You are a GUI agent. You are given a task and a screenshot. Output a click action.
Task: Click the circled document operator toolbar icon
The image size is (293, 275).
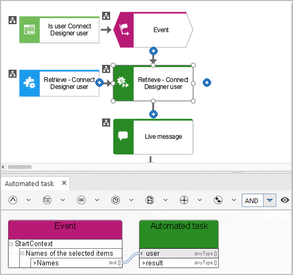[x=150, y=200]
